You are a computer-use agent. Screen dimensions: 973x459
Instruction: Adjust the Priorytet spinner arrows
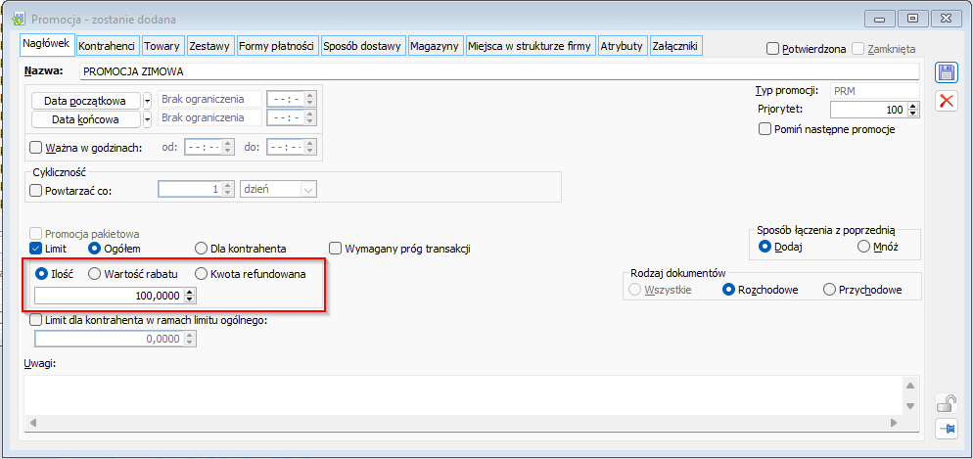(912, 111)
